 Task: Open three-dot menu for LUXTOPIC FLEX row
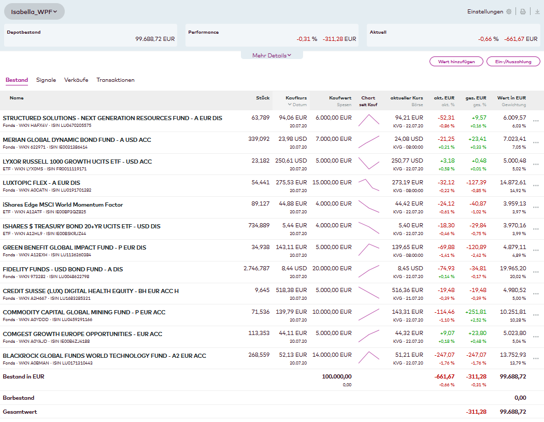coord(536,186)
